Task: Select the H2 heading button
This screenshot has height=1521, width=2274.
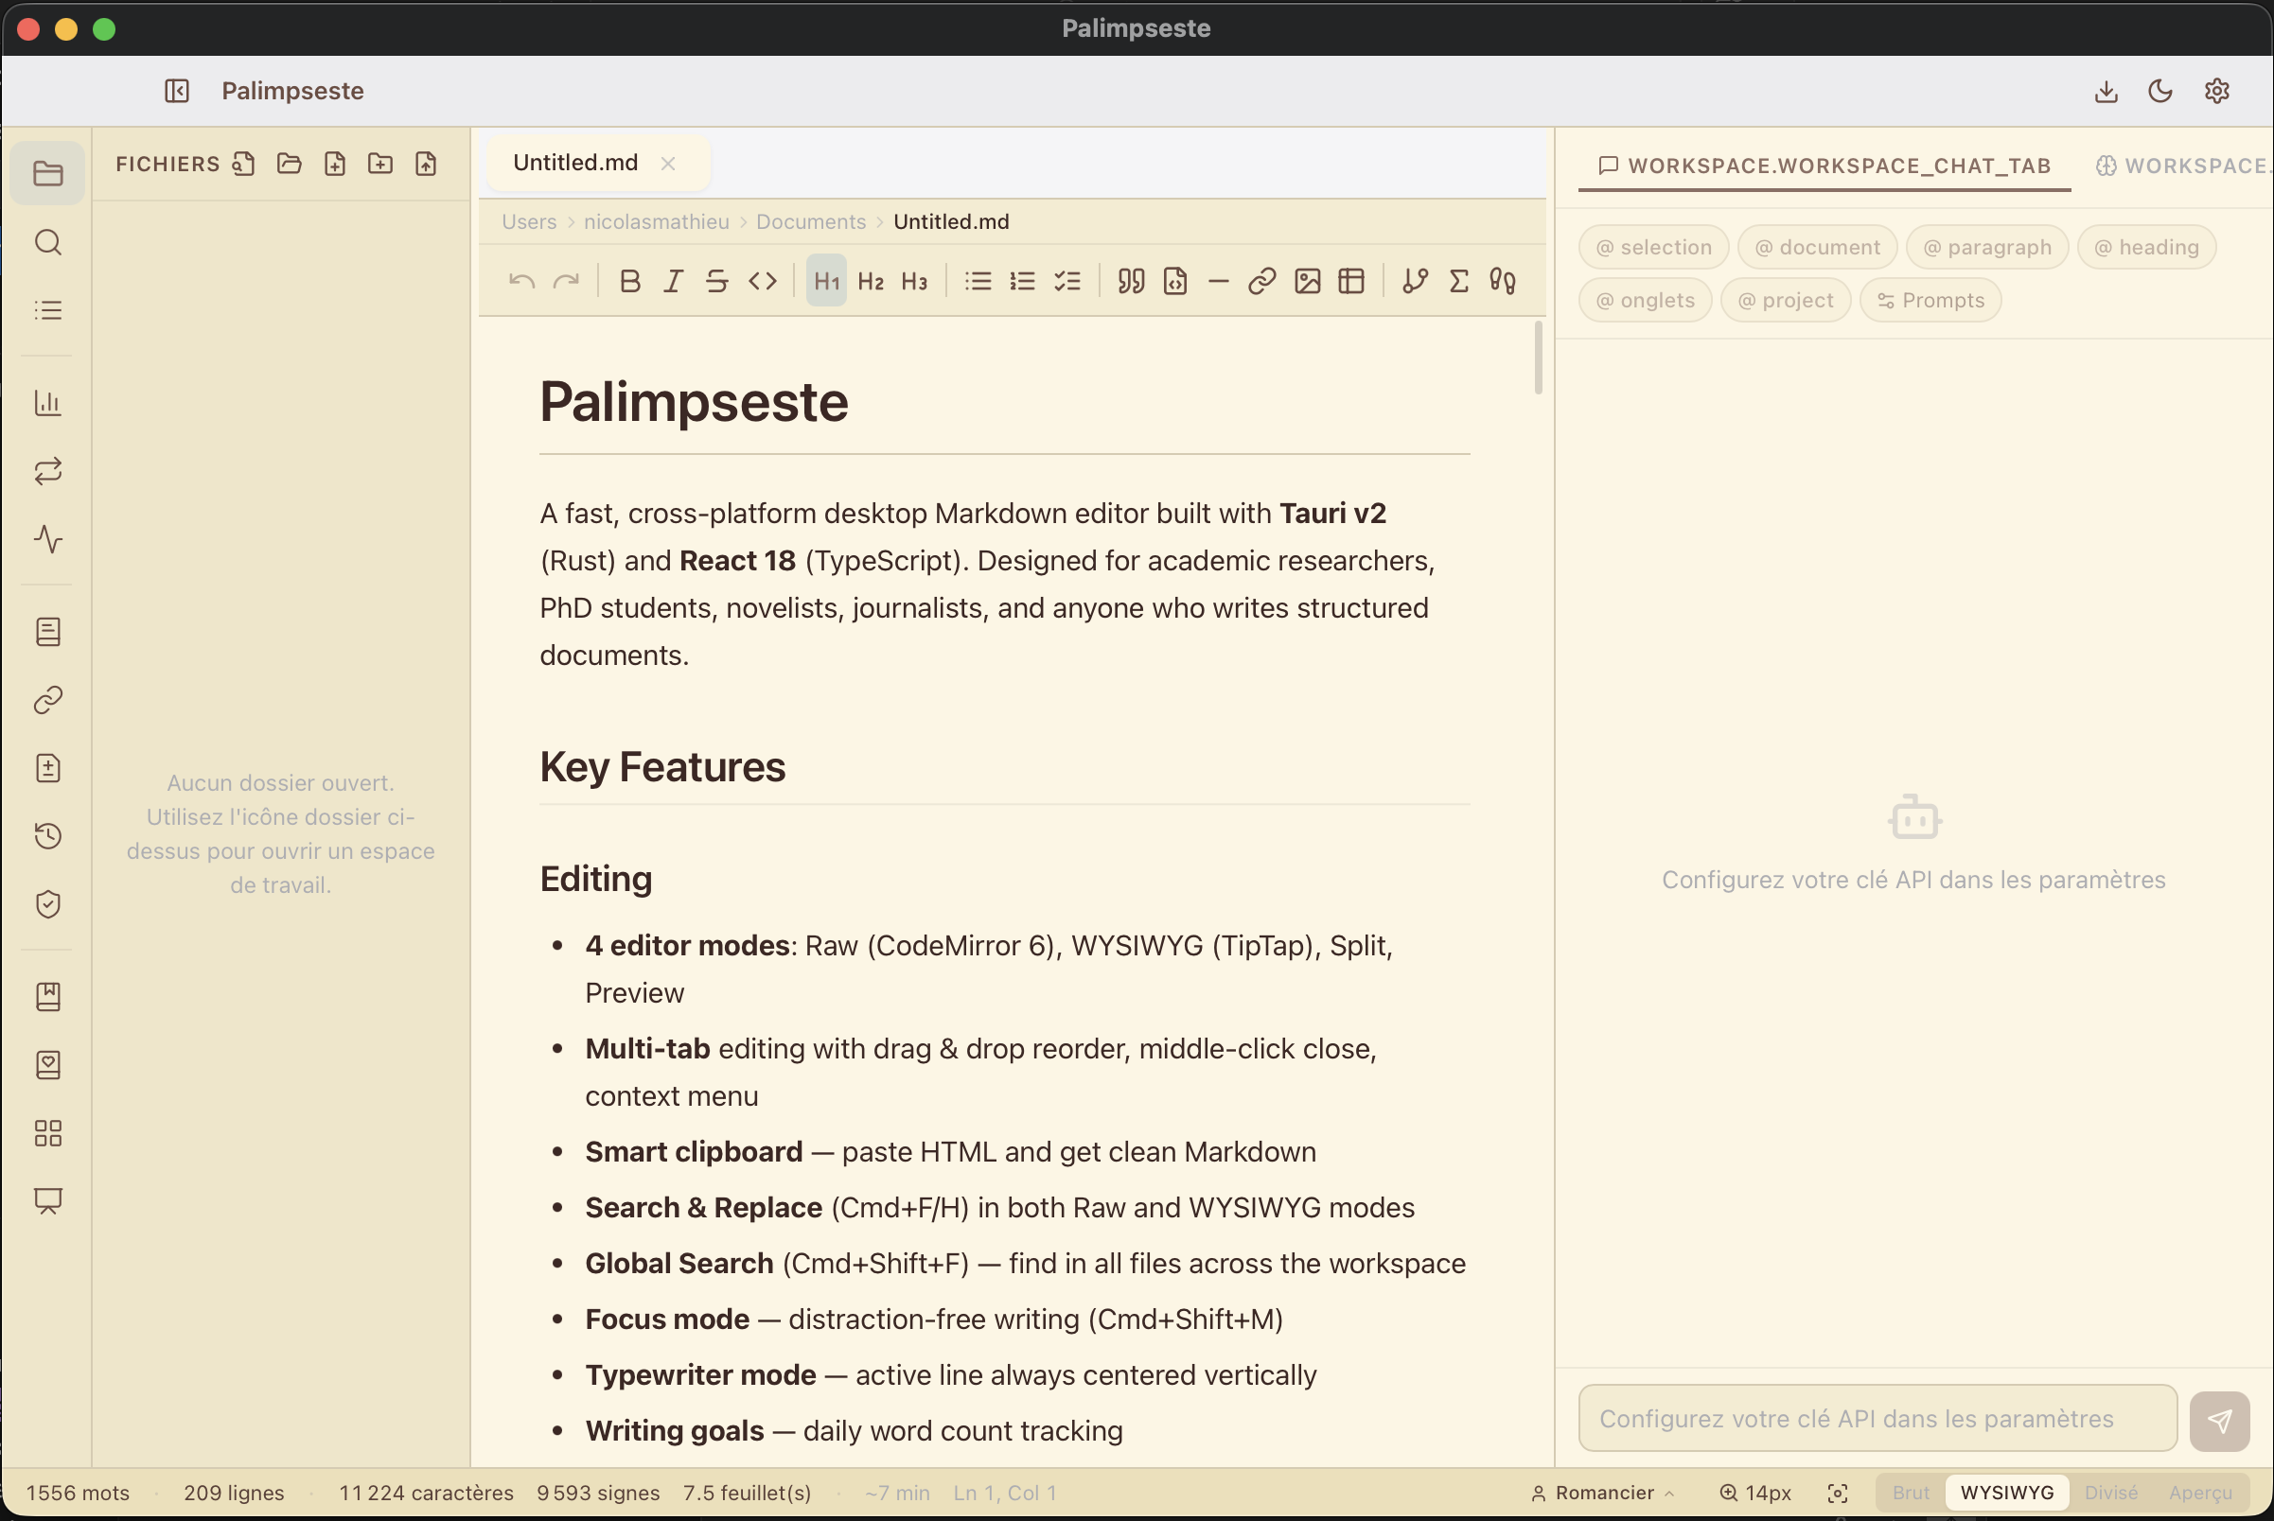Action: tap(871, 281)
